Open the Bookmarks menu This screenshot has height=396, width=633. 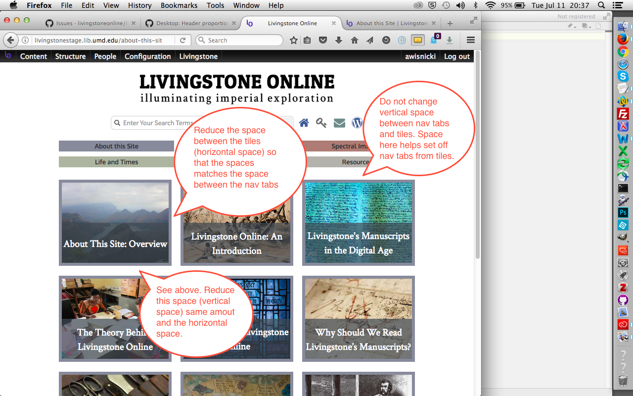tap(179, 5)
